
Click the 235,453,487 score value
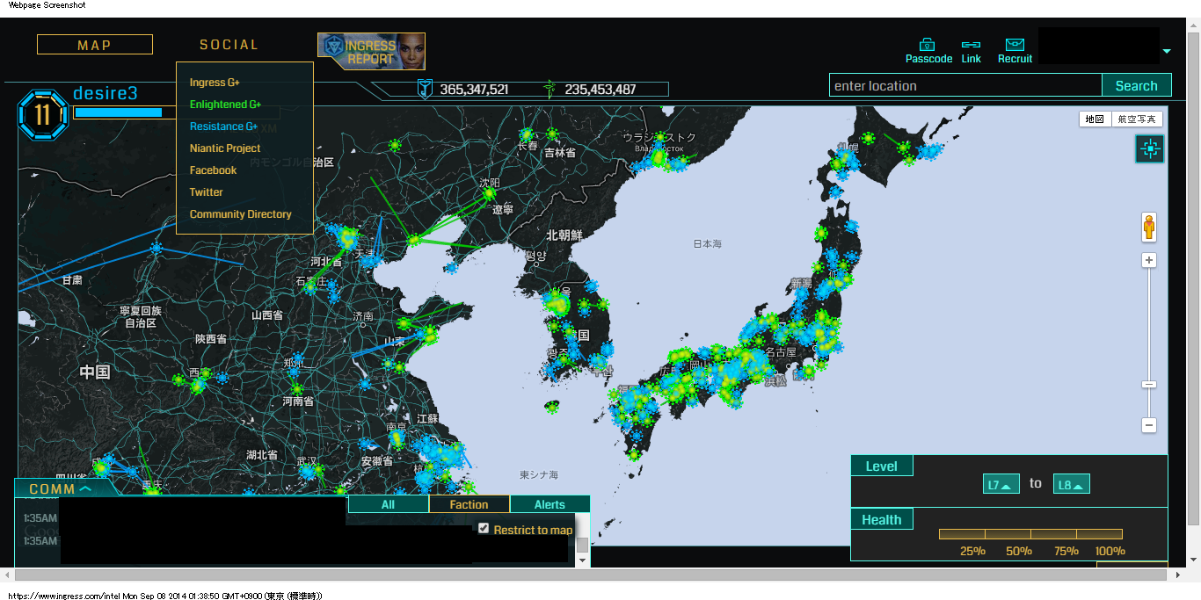click(x=600, y=89)
